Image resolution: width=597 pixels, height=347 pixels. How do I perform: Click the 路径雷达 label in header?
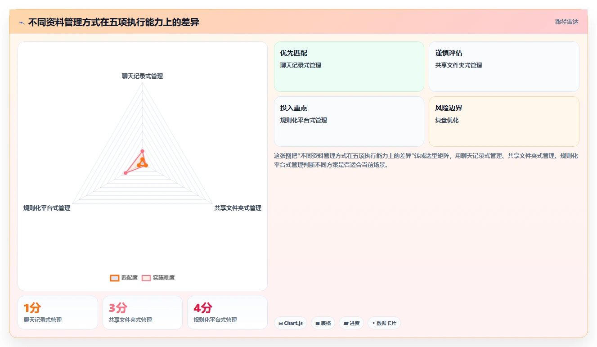566,22
